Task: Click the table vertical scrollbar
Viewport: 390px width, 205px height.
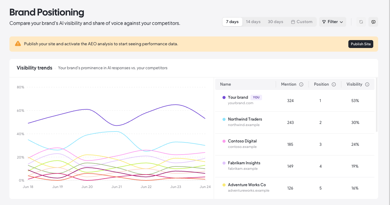Action: point(377,105)
